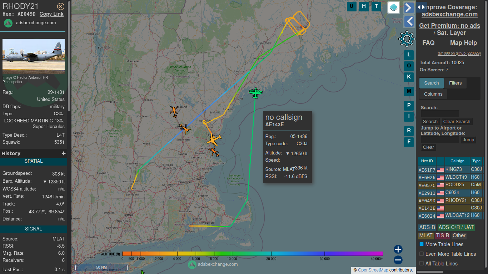
Task: Open the OpenStreetMap contributors link
Action: coord(373,270)
